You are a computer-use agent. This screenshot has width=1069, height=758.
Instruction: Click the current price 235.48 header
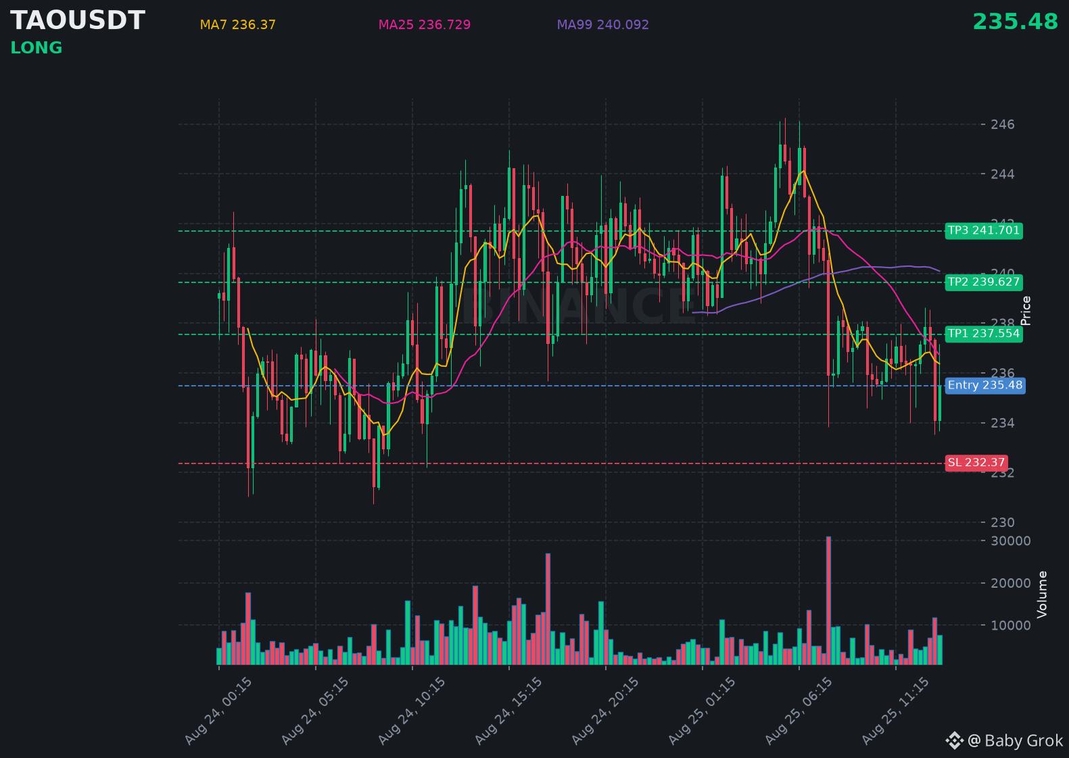point(1015,22)
